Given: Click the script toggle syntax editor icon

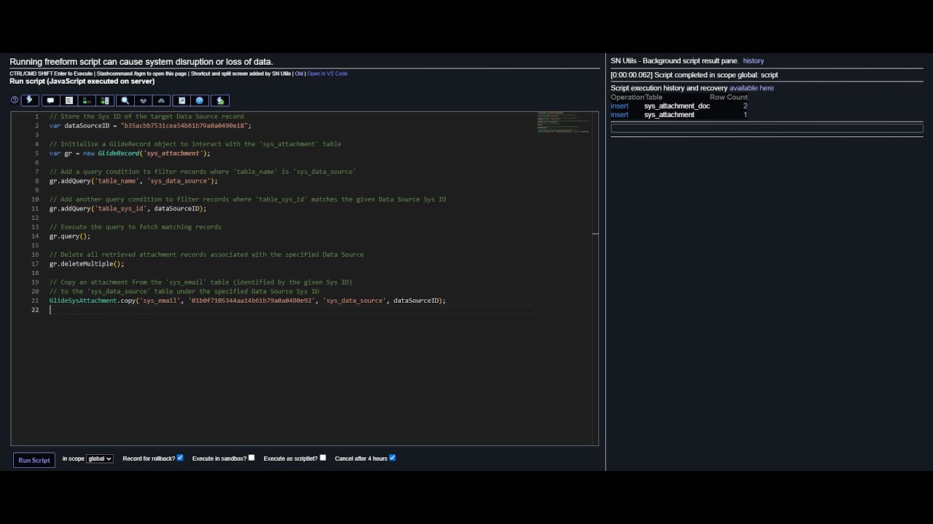Looking at the screenshot, I should [30, 100].
